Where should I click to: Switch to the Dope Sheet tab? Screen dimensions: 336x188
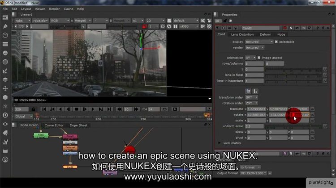78,125
